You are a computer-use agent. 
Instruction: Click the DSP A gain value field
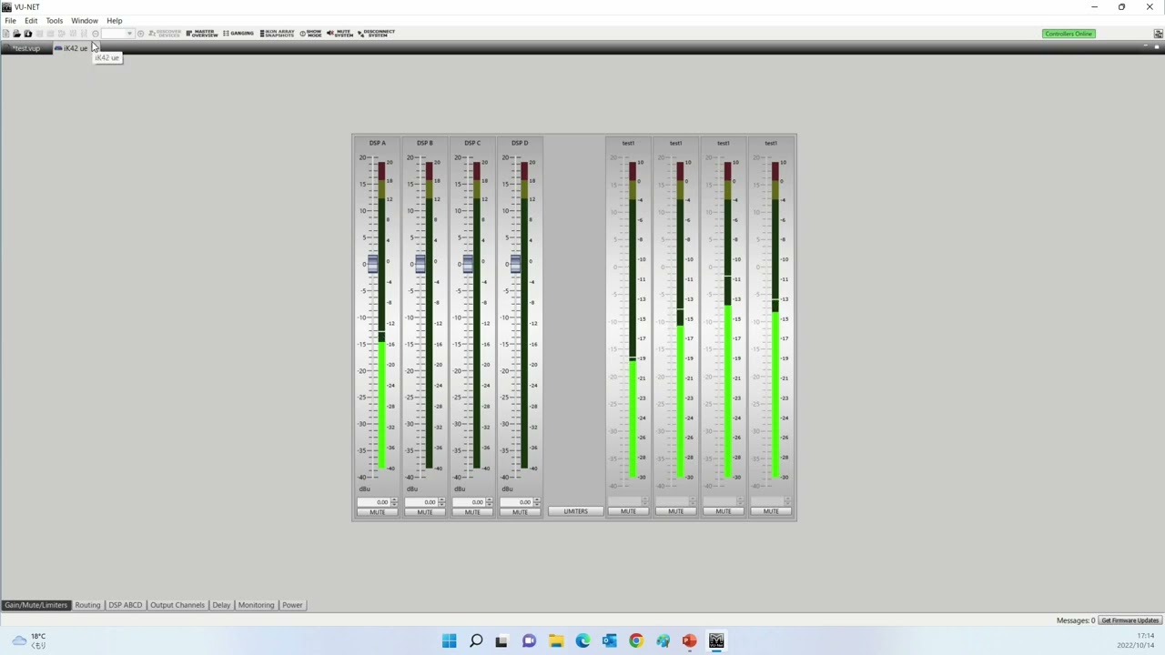click(373, 502)
